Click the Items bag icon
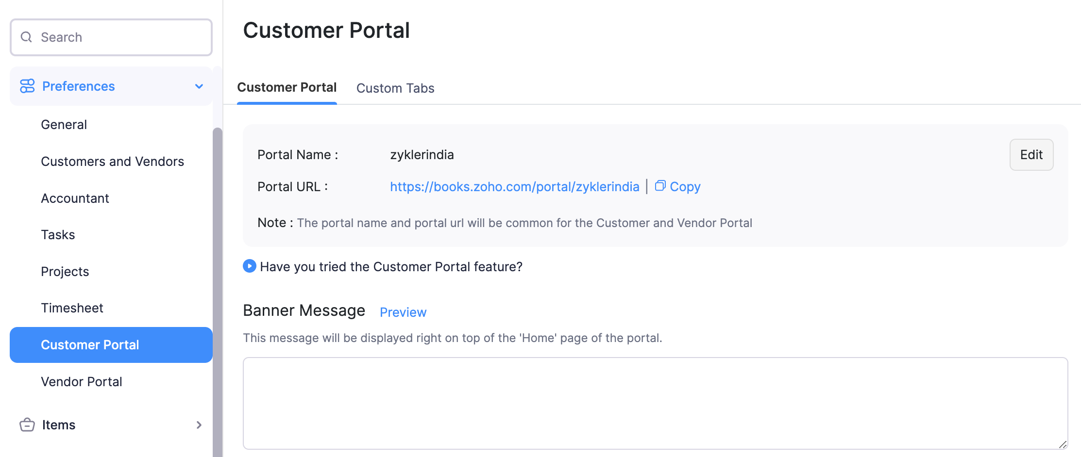This screenshot has height=457, width=1081. (x=27, y=425)
